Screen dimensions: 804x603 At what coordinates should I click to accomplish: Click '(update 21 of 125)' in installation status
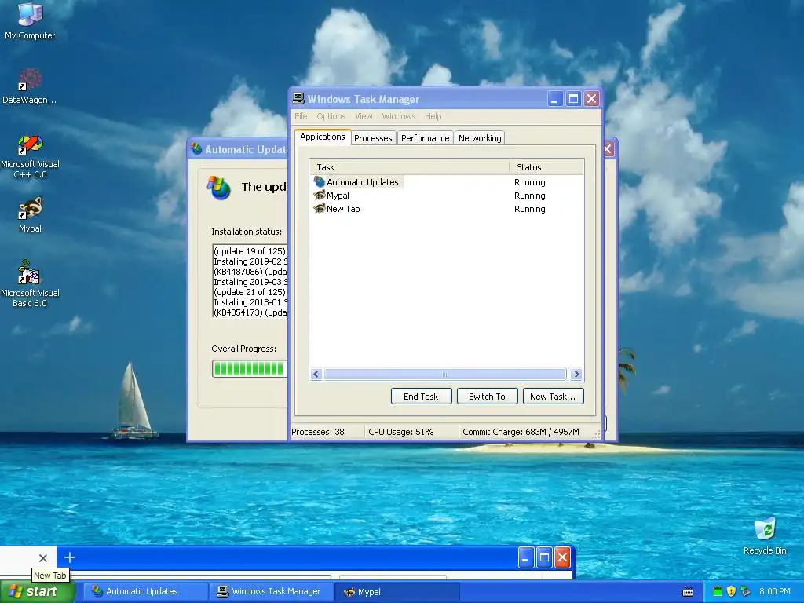[x=250, y=292]
